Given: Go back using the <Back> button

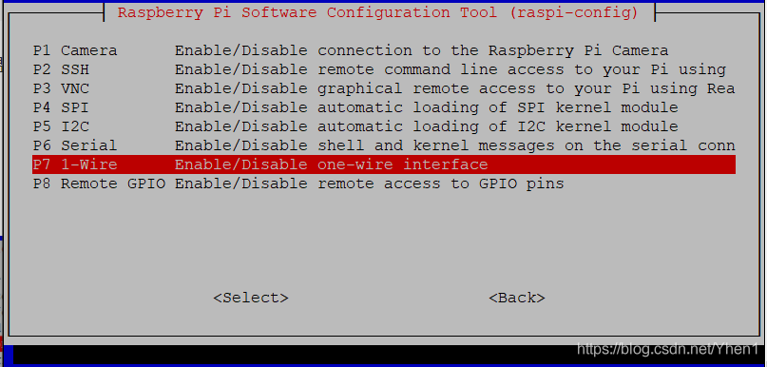Looking at the screenshot, I should coord(517,298).
